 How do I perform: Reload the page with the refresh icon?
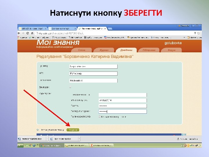click(x=28, y=33)
